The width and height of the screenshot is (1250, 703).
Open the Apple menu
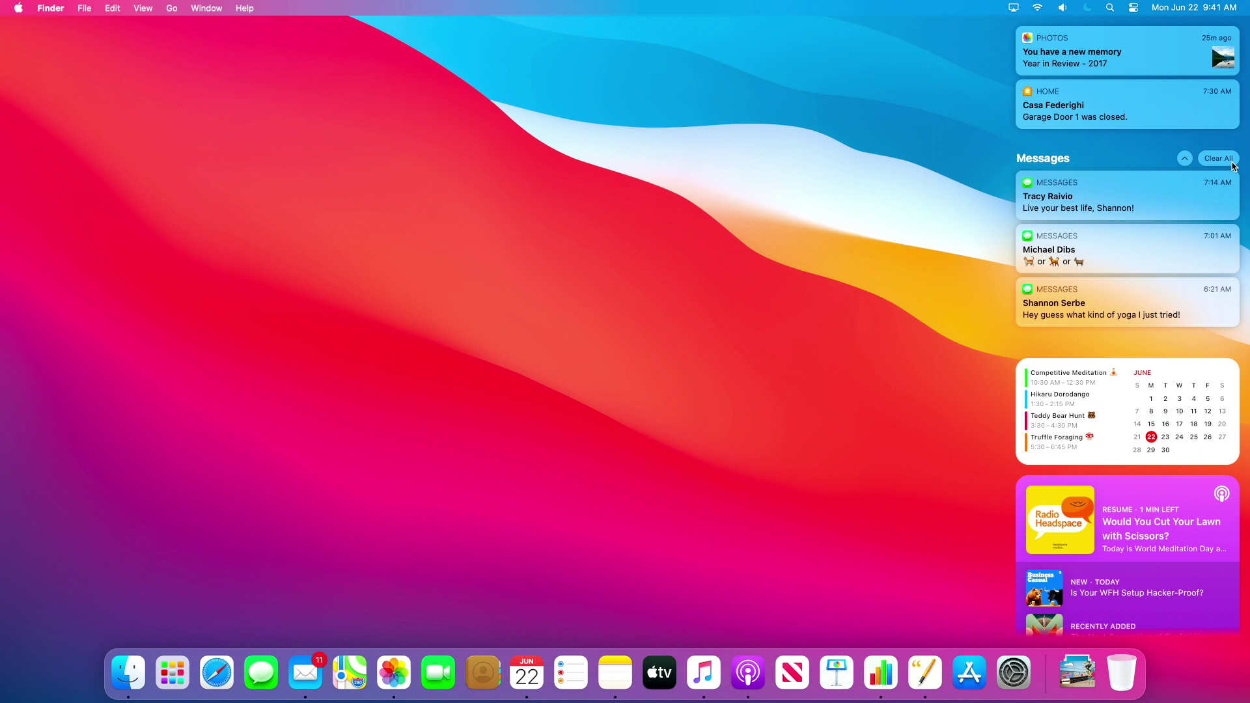click(x=18, y=8)
